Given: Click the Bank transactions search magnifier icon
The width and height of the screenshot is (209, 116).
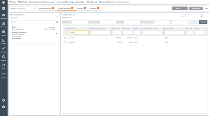Looking at the screenshot, I should pyautogui.click(x=57, y=22).
